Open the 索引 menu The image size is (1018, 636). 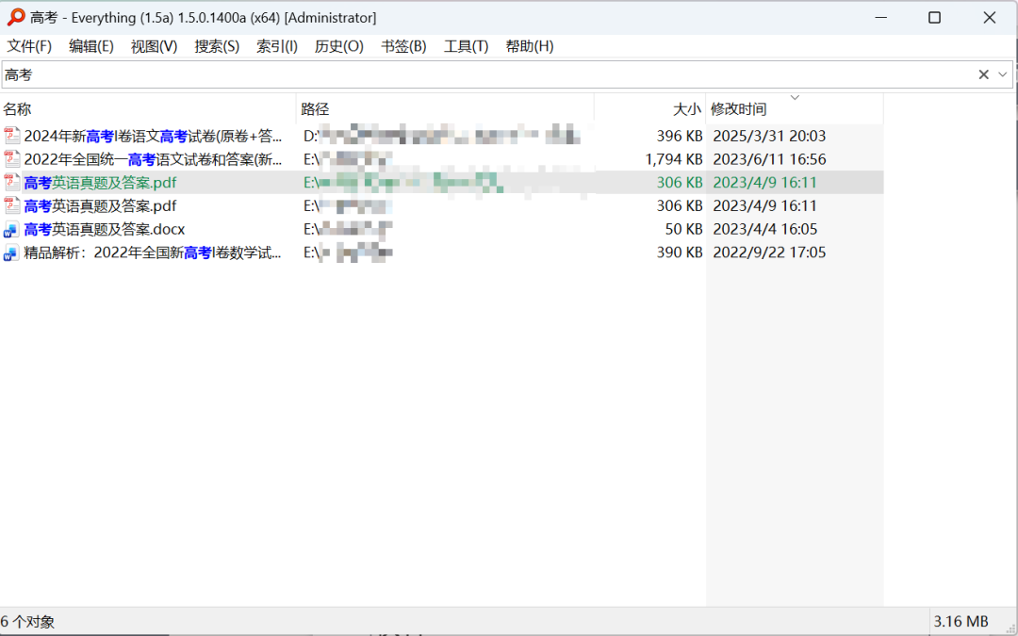tap(276, 46)
